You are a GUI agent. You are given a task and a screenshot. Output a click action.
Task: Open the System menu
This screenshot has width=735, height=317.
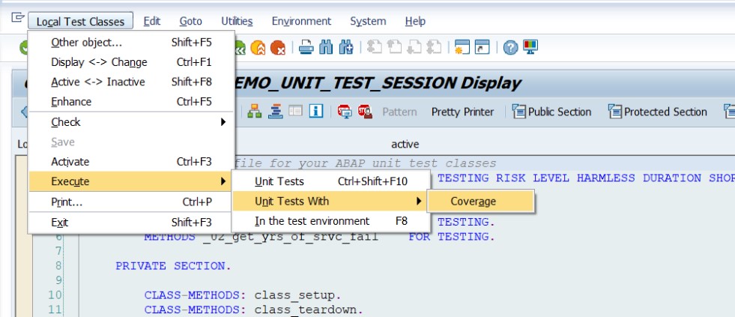368,21
